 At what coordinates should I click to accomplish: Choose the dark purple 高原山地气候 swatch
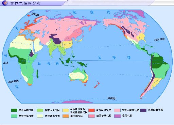(143, 110)
